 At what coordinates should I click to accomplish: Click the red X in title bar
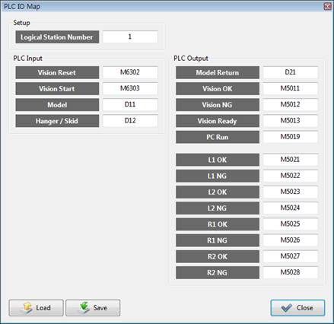328,6
